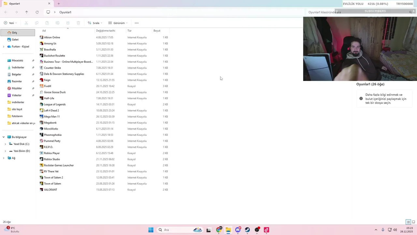Select the League of Legends icon

tap(41, 104)
